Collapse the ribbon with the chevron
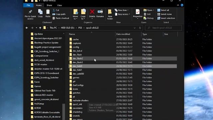The height and width of the screenshot is (120, 213). [x=178, y=5]
